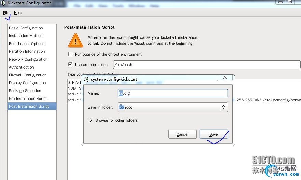Open the File menu

(6, 13)
